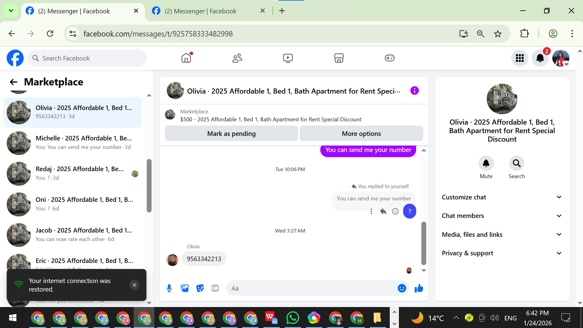Send a thumbs-up like
The height and width of the screenshot is (328, 583).
pyautogui.click(x=419, y=288)
